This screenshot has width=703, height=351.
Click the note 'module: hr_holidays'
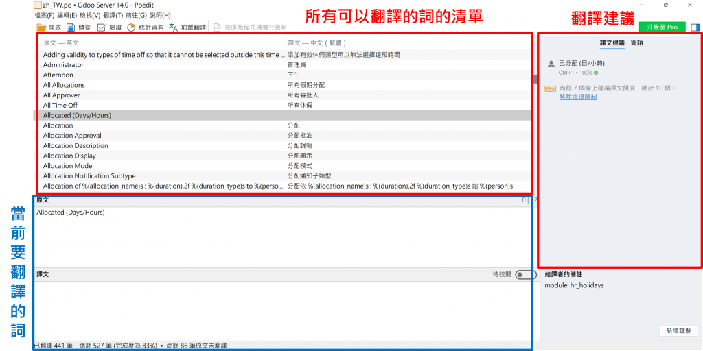tap(575, 285)
